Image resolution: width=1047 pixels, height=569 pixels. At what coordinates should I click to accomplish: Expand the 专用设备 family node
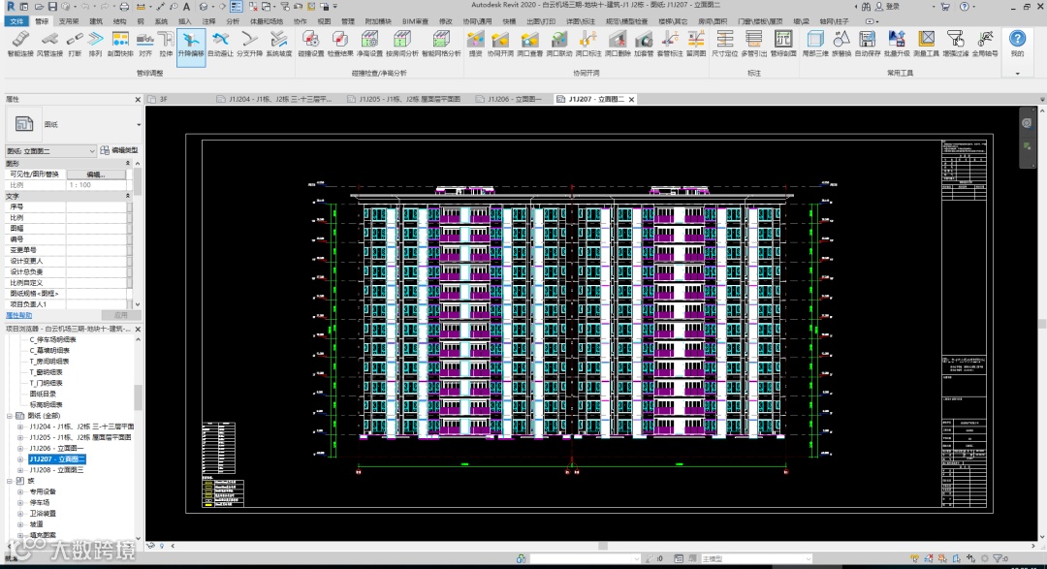(x=20, y=491)
